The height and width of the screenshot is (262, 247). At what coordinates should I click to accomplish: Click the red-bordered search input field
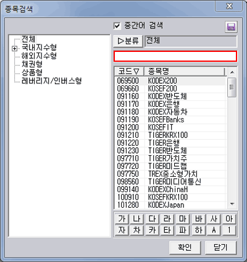[175, 56]
